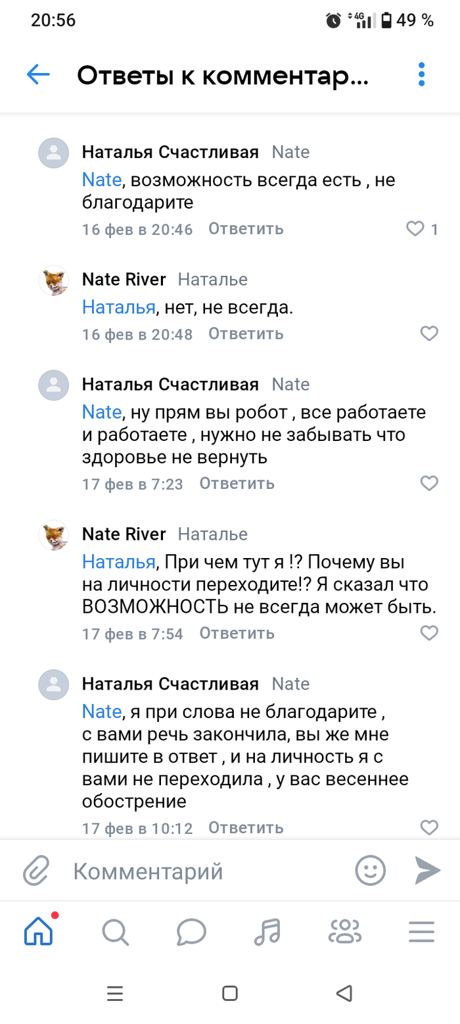
Task: Open the emoji smiley picker
Action: [370, 871]
